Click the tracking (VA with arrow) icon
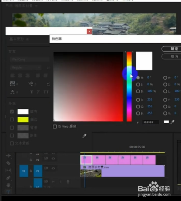Viewport: 181px width, 201px height. point(13,84)
